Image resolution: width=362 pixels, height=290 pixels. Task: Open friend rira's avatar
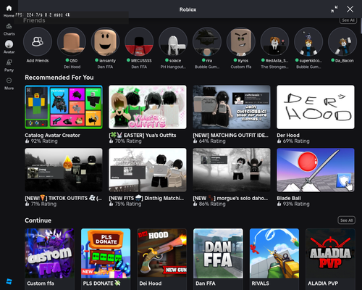(207, 41)
